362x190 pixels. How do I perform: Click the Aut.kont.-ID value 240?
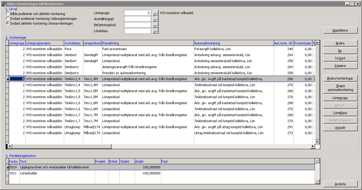[283, 49]
